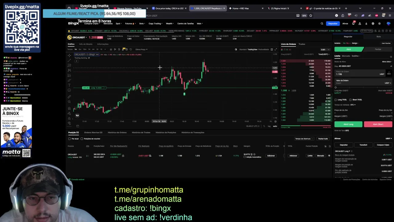Click the chart layout icon near Profundidade
394x222 pixels.
pos(271,49)
